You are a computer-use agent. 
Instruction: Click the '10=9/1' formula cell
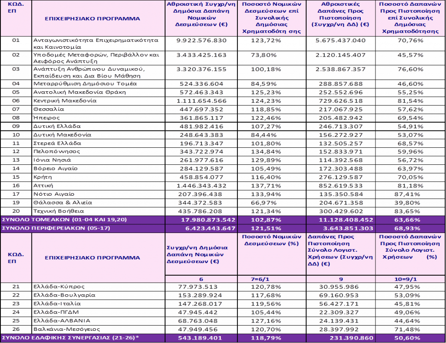(409, 279)
